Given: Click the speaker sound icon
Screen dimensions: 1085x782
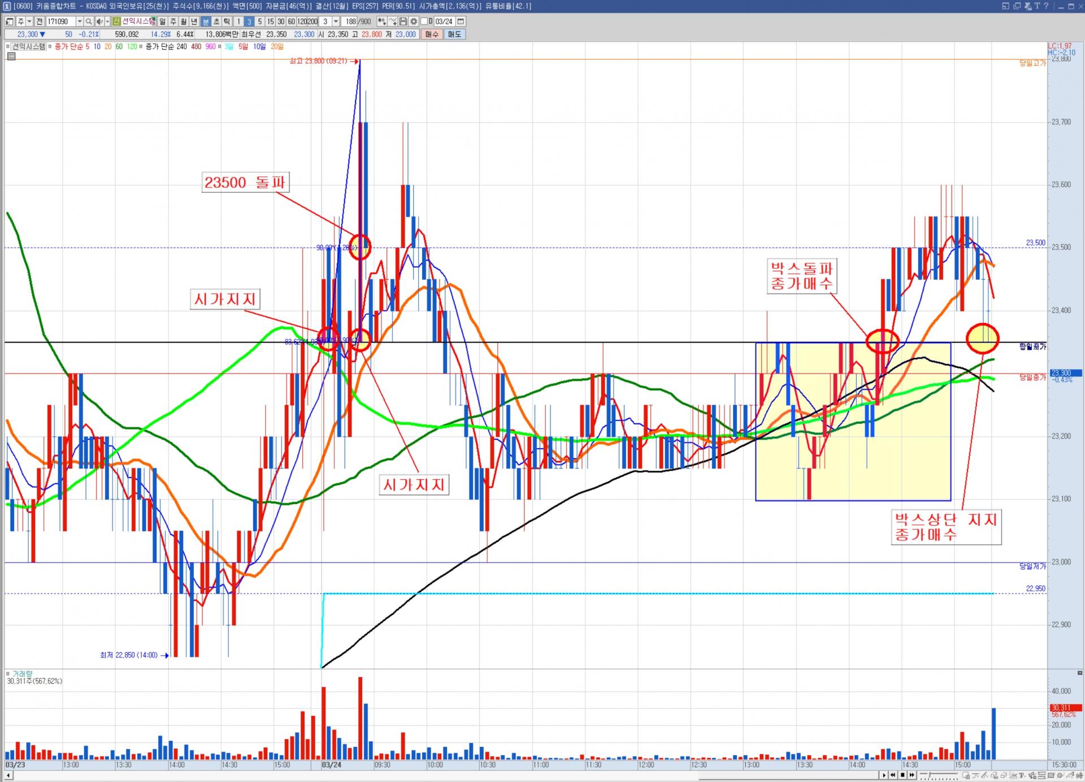Looking at the screenshot, I should 99,21.
